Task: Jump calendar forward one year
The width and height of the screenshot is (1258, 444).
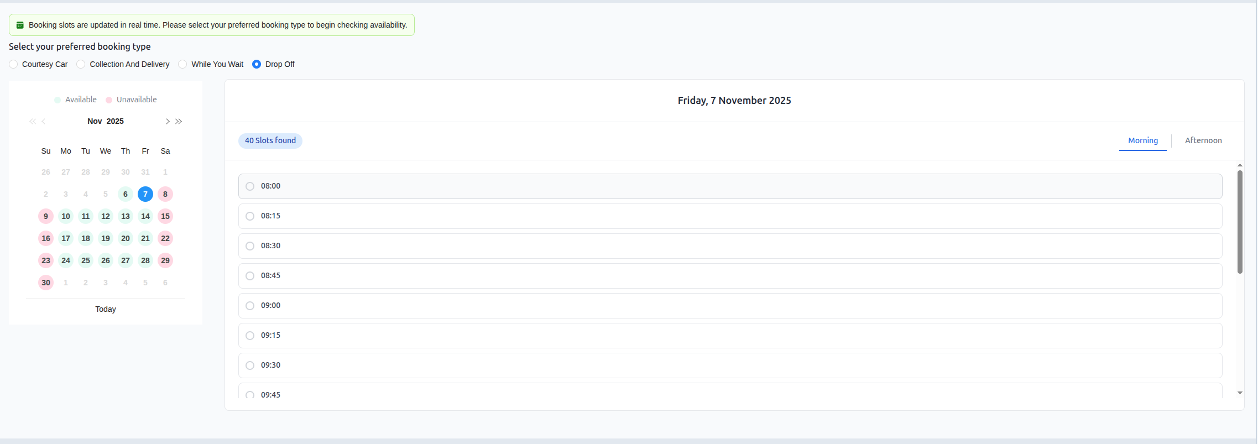Action: tap(179, 122)
